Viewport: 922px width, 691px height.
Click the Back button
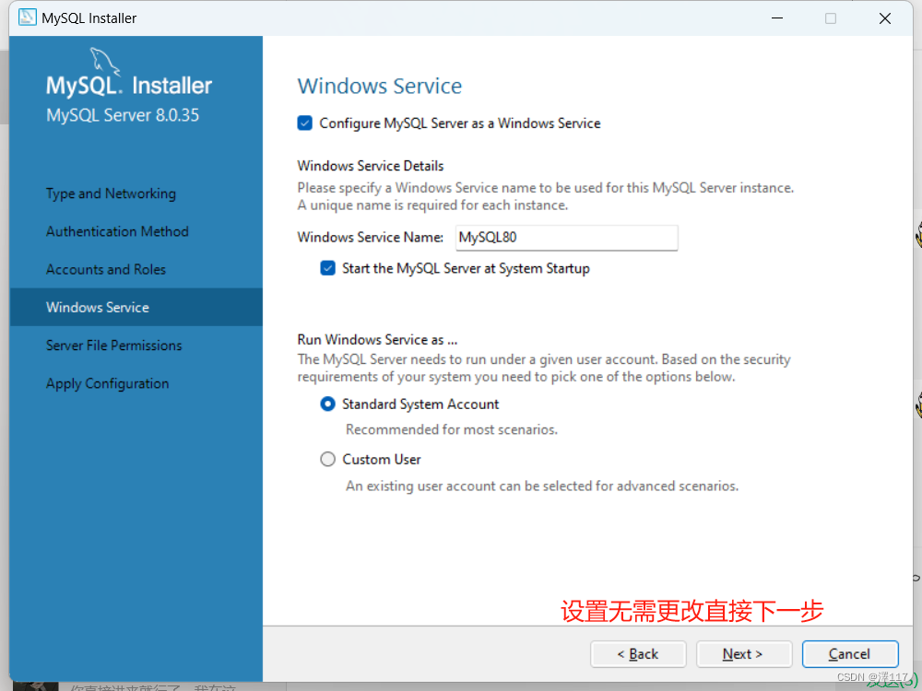(x=638, y=654)
